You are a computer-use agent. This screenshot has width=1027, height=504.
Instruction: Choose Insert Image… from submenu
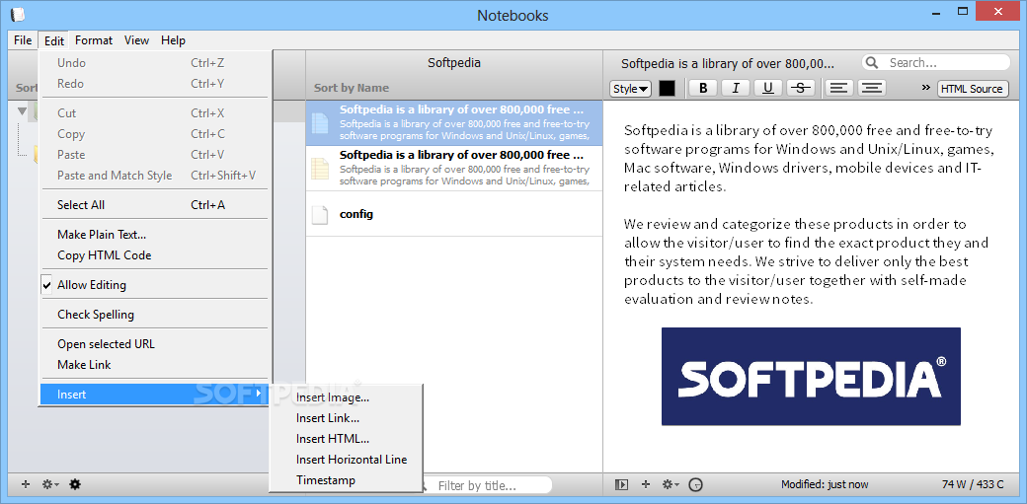point(346,397)
